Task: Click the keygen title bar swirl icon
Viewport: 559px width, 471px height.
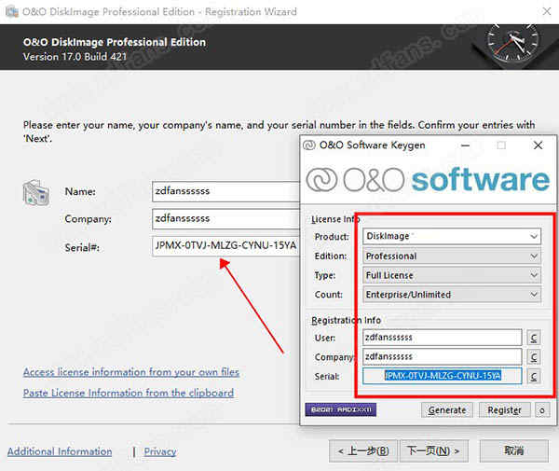Action: pos(309,145)
